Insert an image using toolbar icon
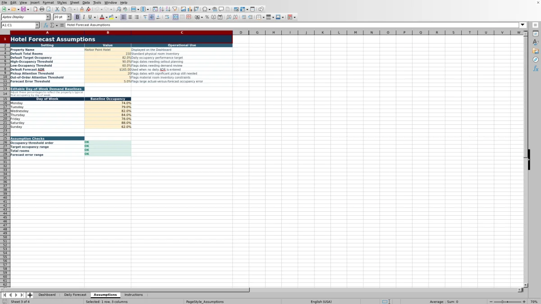Viewport: 541px width, 304px height. pos(183,9)
